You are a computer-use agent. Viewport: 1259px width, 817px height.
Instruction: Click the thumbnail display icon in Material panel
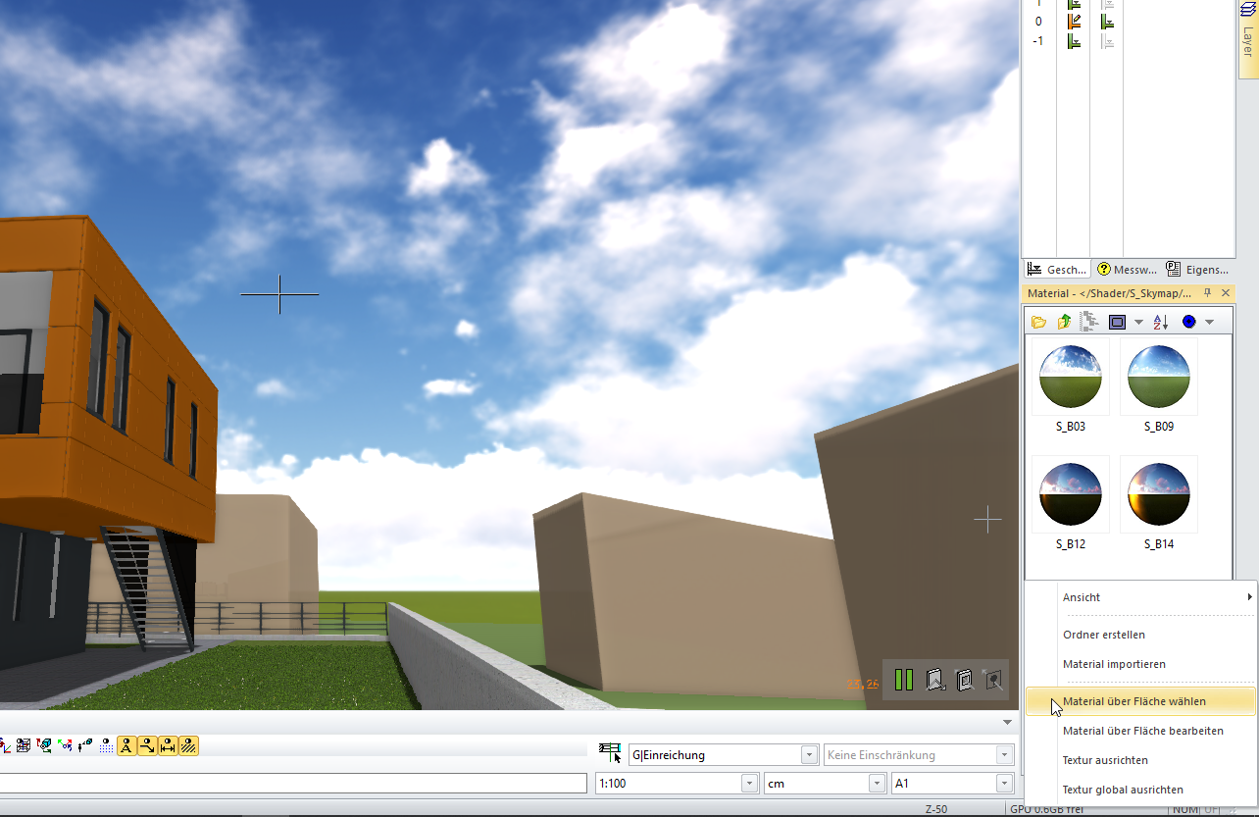pyautogui.click(x=1117, y=321)
